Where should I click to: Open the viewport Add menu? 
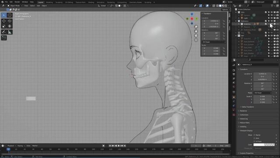(x=38, y=6)
